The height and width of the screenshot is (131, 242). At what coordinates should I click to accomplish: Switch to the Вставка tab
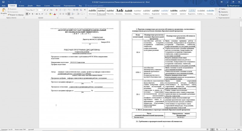tap(21, 5)
